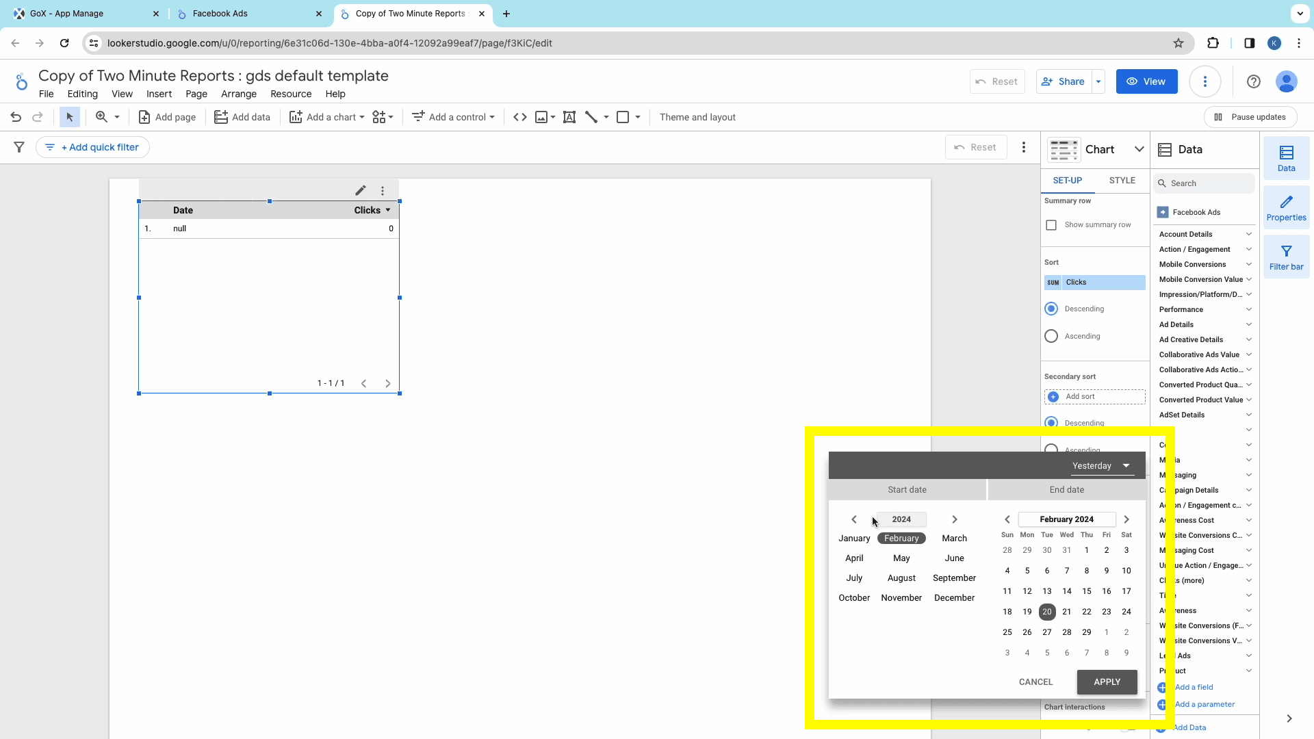Switch to the STYLE tab
Screen dimensions: 1314x739
pos(1122,181)
